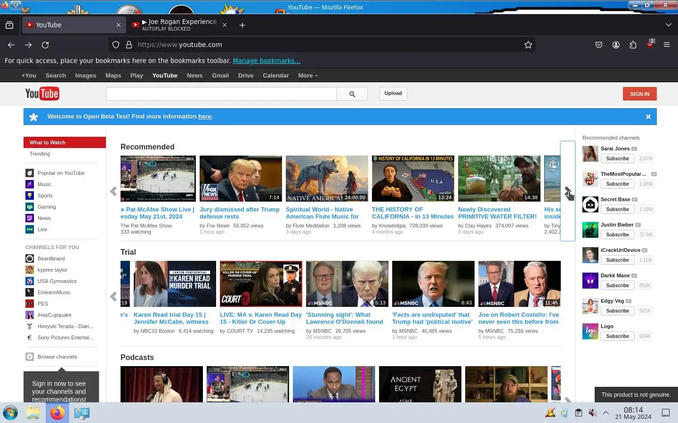Select Gmail in the Google bar
This screenshot has width=678, height=423.
pyautogui.click(x=220, y=75)
